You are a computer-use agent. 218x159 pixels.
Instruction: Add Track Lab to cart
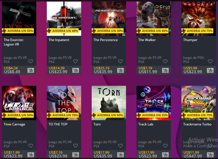coord(165,155)
